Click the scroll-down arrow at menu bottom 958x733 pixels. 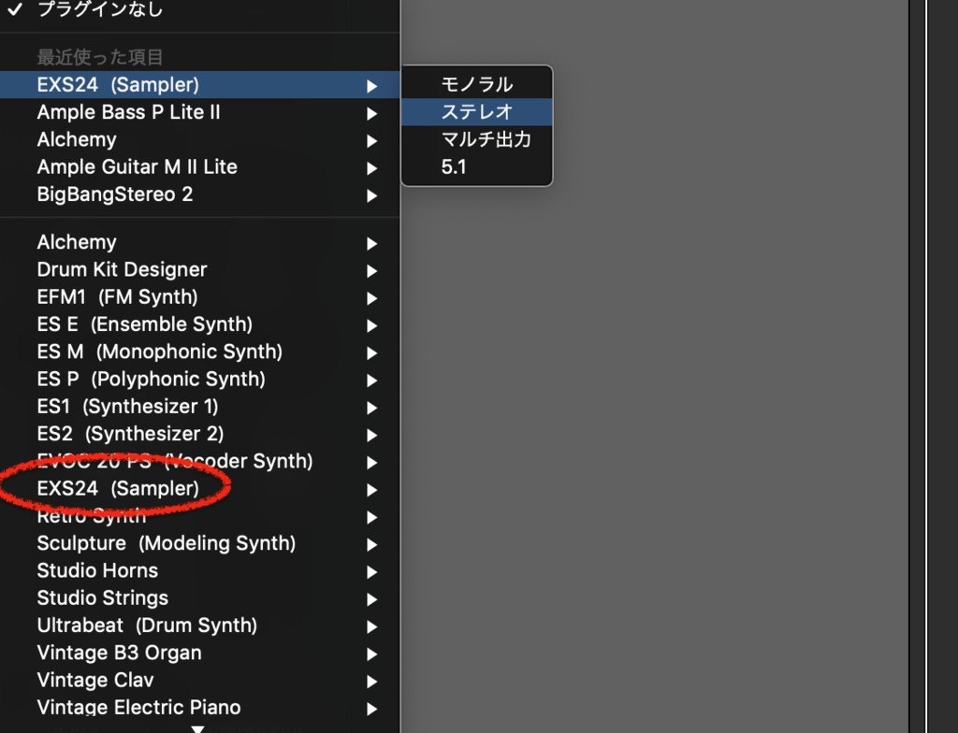click(x=197, y=728)
